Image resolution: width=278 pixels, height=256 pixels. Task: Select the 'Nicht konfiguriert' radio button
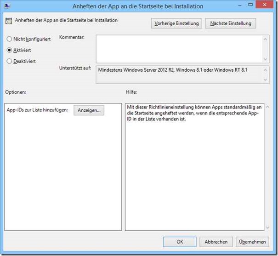(9, 39)
